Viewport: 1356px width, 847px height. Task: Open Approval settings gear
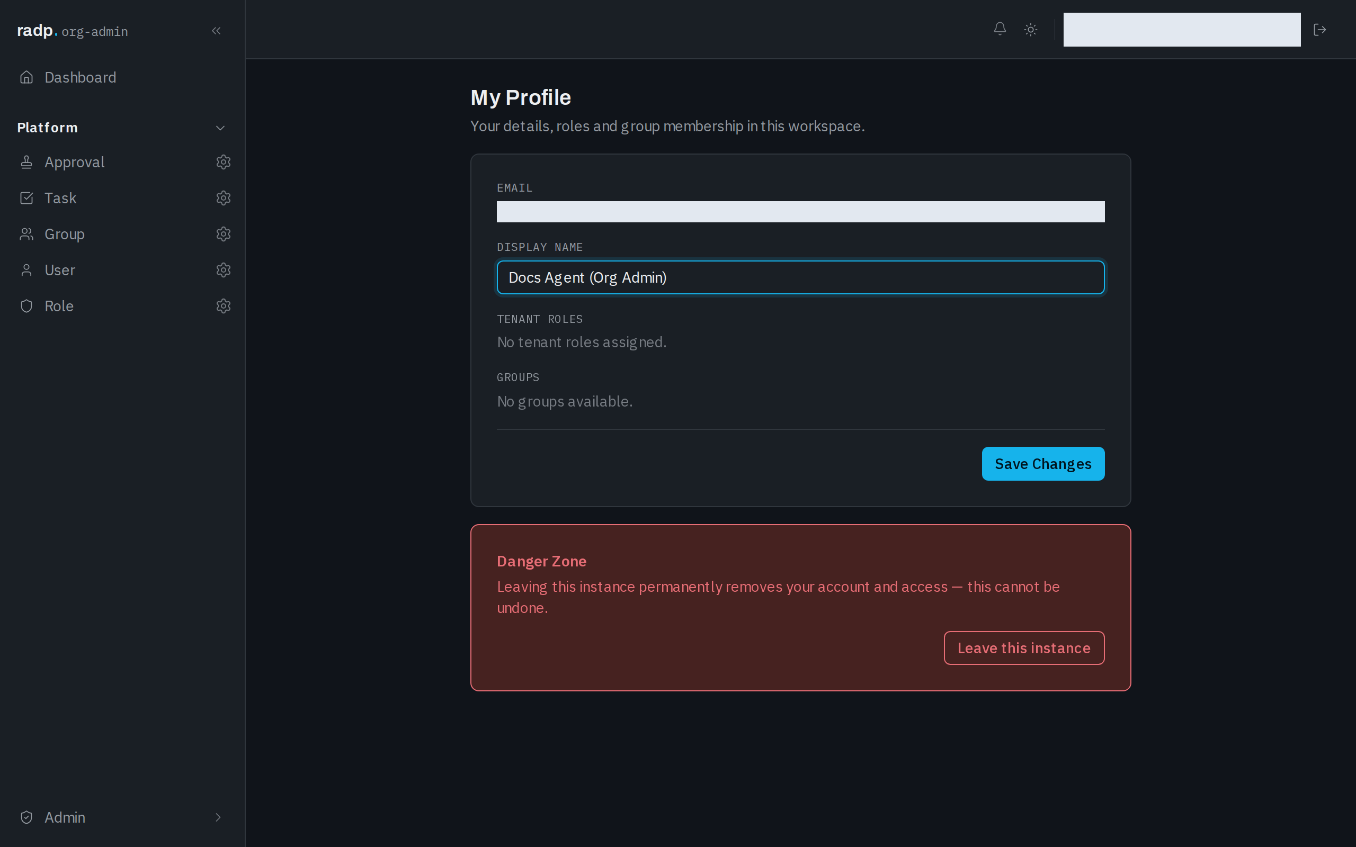[x=224, y=163]
